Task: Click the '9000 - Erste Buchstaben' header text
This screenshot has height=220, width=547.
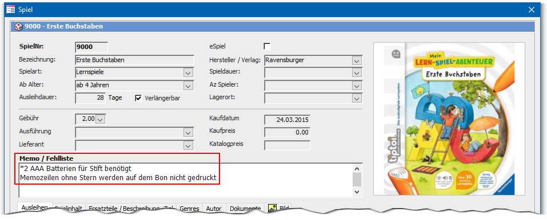Action: (x=64, y=26)
